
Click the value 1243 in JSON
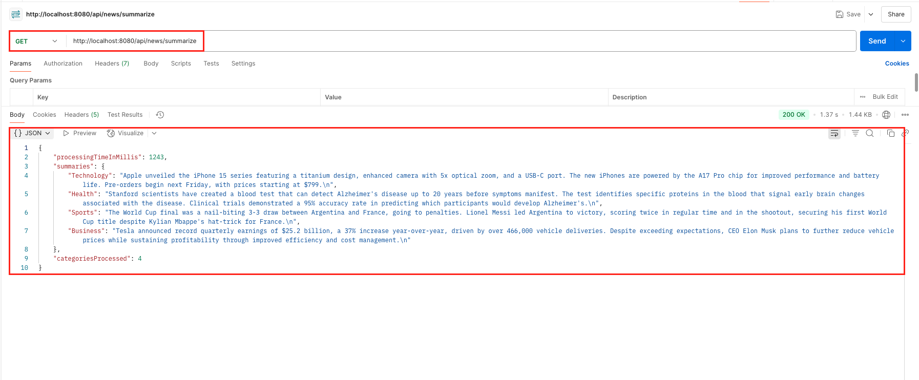pyautogui.click(x=156, y=157)
